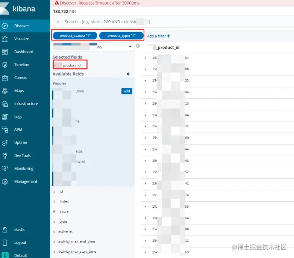Open the Logs icon
Viewport: 294px width, 258px height.
coord(5,117)
